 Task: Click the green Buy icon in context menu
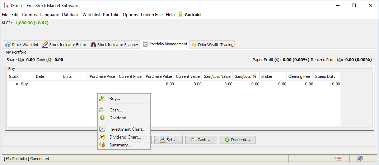pos(102,98)
